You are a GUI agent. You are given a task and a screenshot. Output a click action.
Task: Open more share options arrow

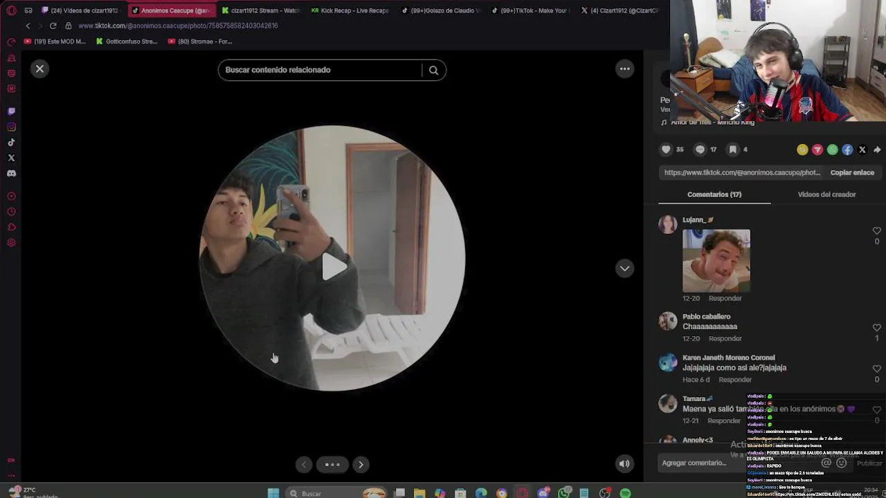(877, 149)
